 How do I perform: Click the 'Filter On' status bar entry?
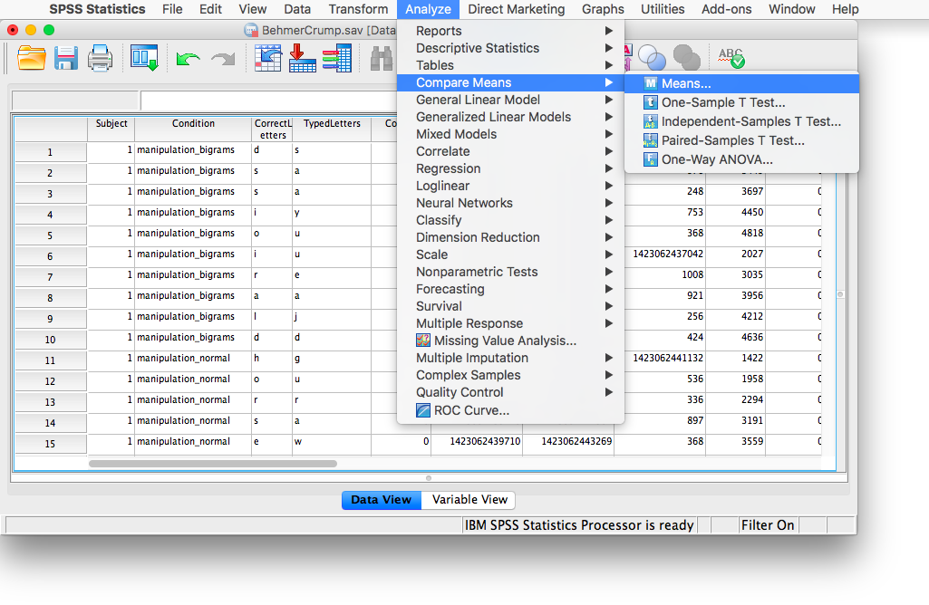click(768, 525)
